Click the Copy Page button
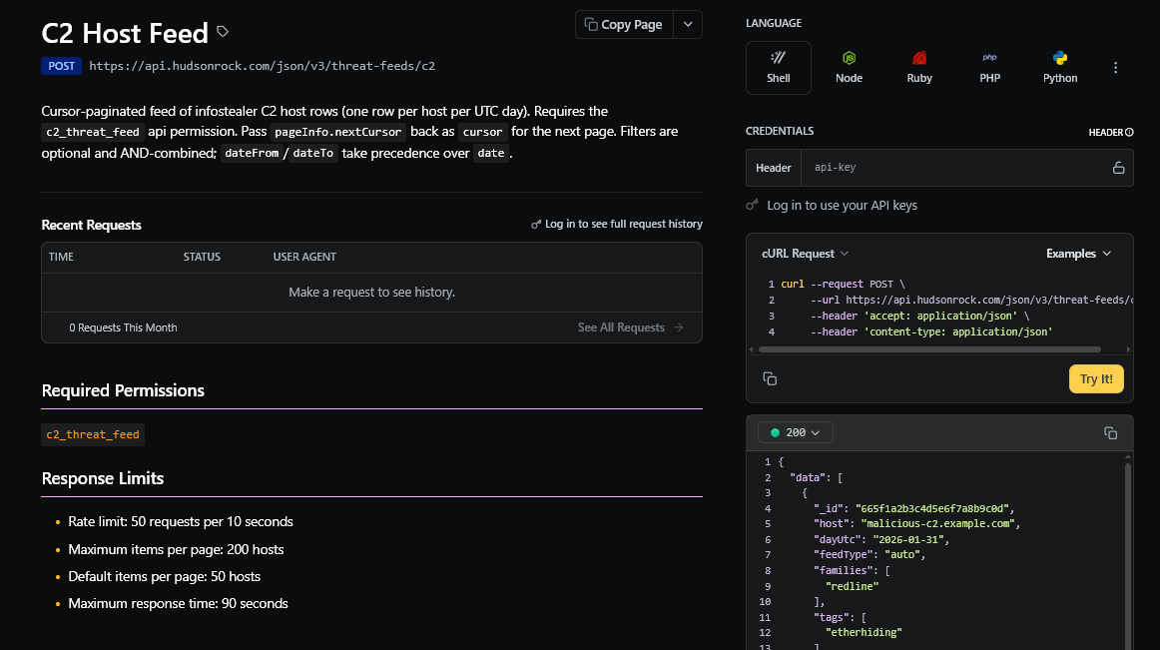 624,24
